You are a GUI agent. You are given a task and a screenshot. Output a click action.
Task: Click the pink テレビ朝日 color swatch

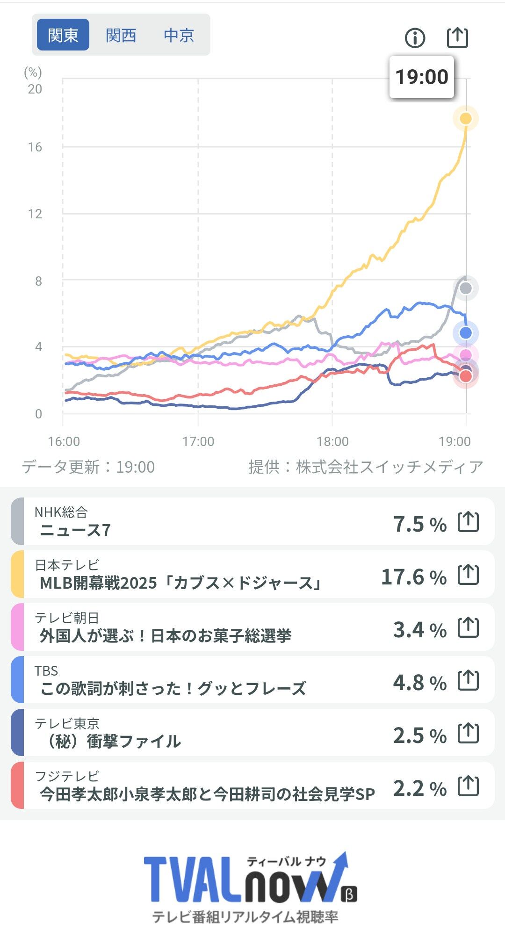[17, 627]
